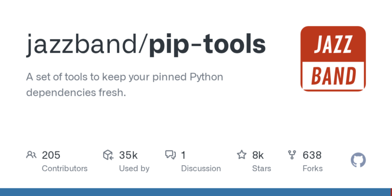
Task: Click the Used by package icon
Action: (x=108, y=155)
